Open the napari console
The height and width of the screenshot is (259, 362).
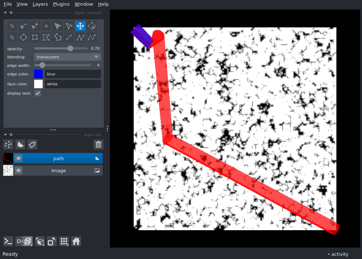click(x=8, y=241)
